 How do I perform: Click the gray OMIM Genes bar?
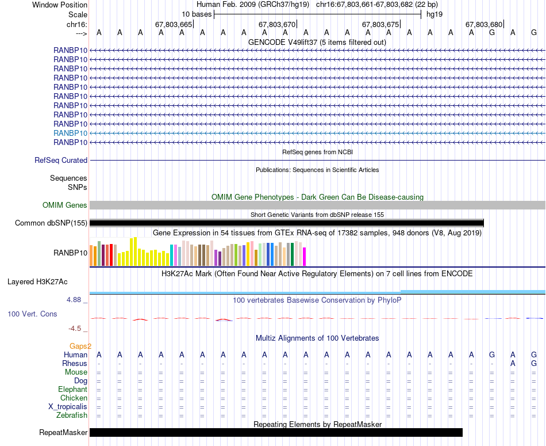pos(317,205)
